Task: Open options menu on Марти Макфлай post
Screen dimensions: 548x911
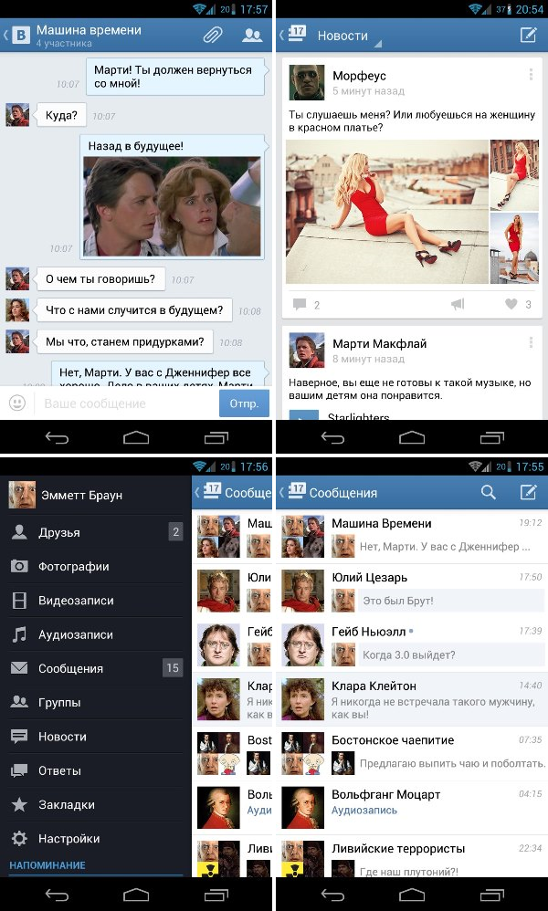Action: point(531,342)
